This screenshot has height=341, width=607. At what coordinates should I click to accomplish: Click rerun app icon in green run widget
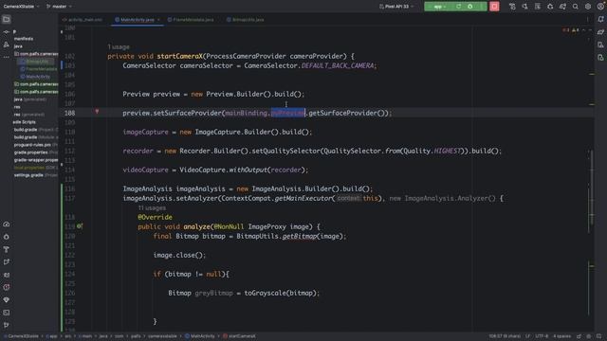click(459, 7)
